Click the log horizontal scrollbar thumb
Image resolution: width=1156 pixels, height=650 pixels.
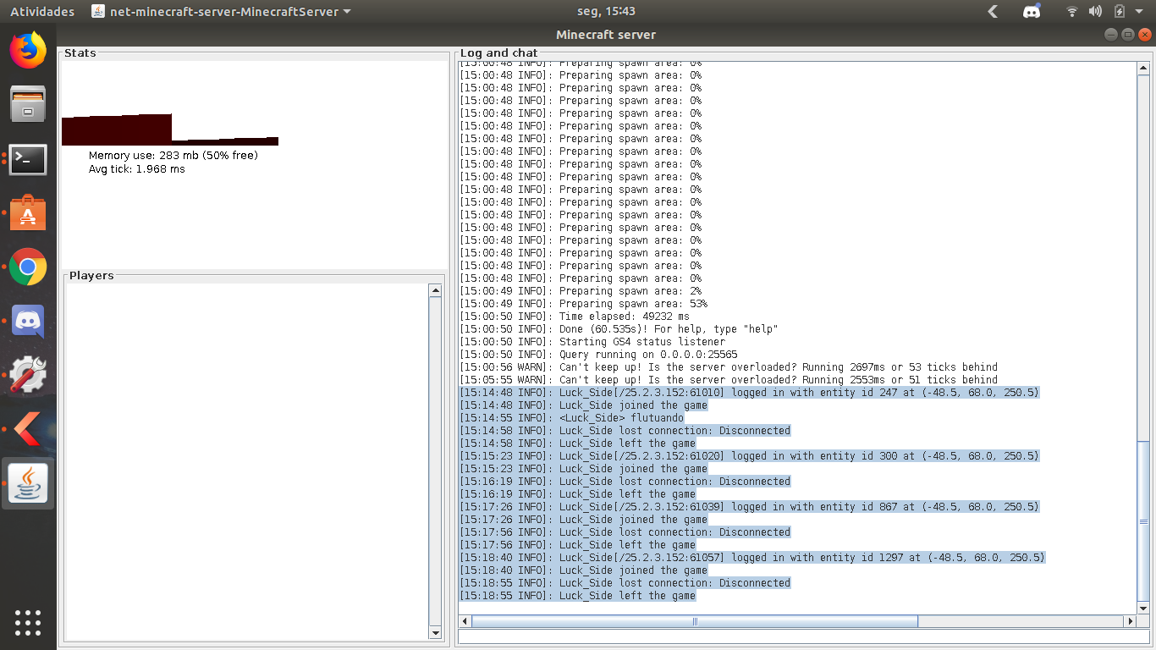(x=695, y=621)
